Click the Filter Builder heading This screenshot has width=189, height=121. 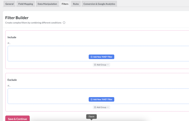(17, 18)
